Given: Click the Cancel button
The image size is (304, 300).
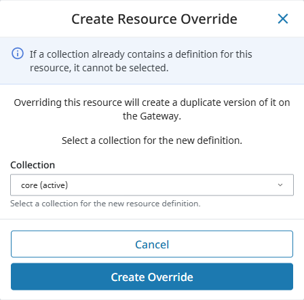Looking at the screenshot, I should click(152, 244).
